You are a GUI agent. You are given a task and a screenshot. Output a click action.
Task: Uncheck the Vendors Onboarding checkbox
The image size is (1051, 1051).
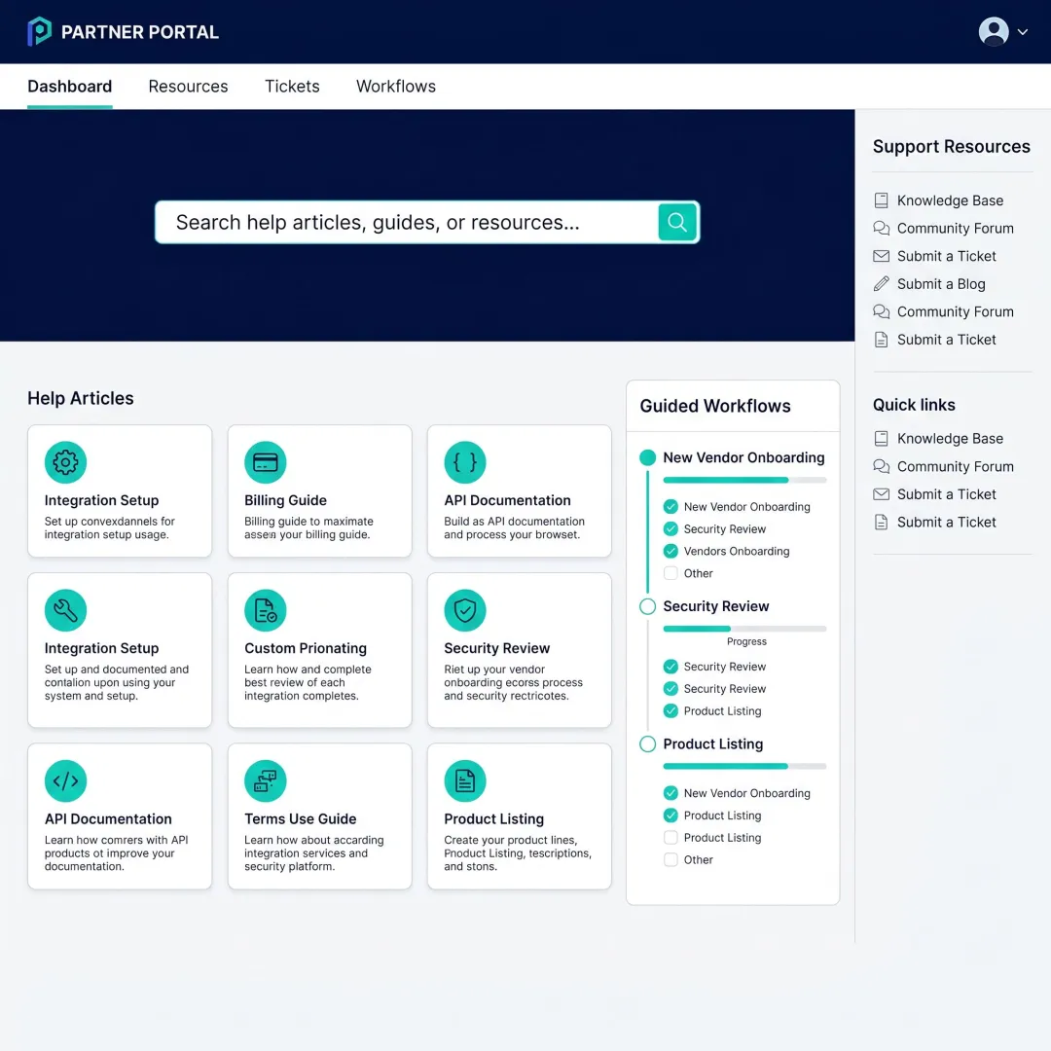click(x=670, y=551)
